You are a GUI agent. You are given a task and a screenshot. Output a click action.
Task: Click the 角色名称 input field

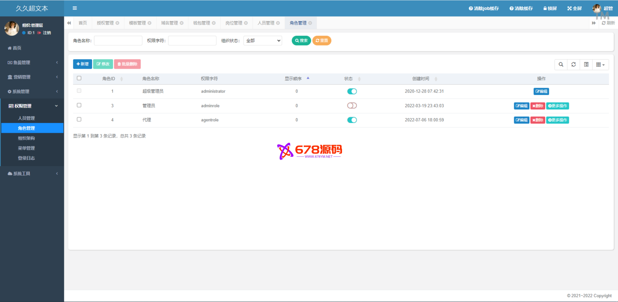pyautogui.click(x=118, y=41)
